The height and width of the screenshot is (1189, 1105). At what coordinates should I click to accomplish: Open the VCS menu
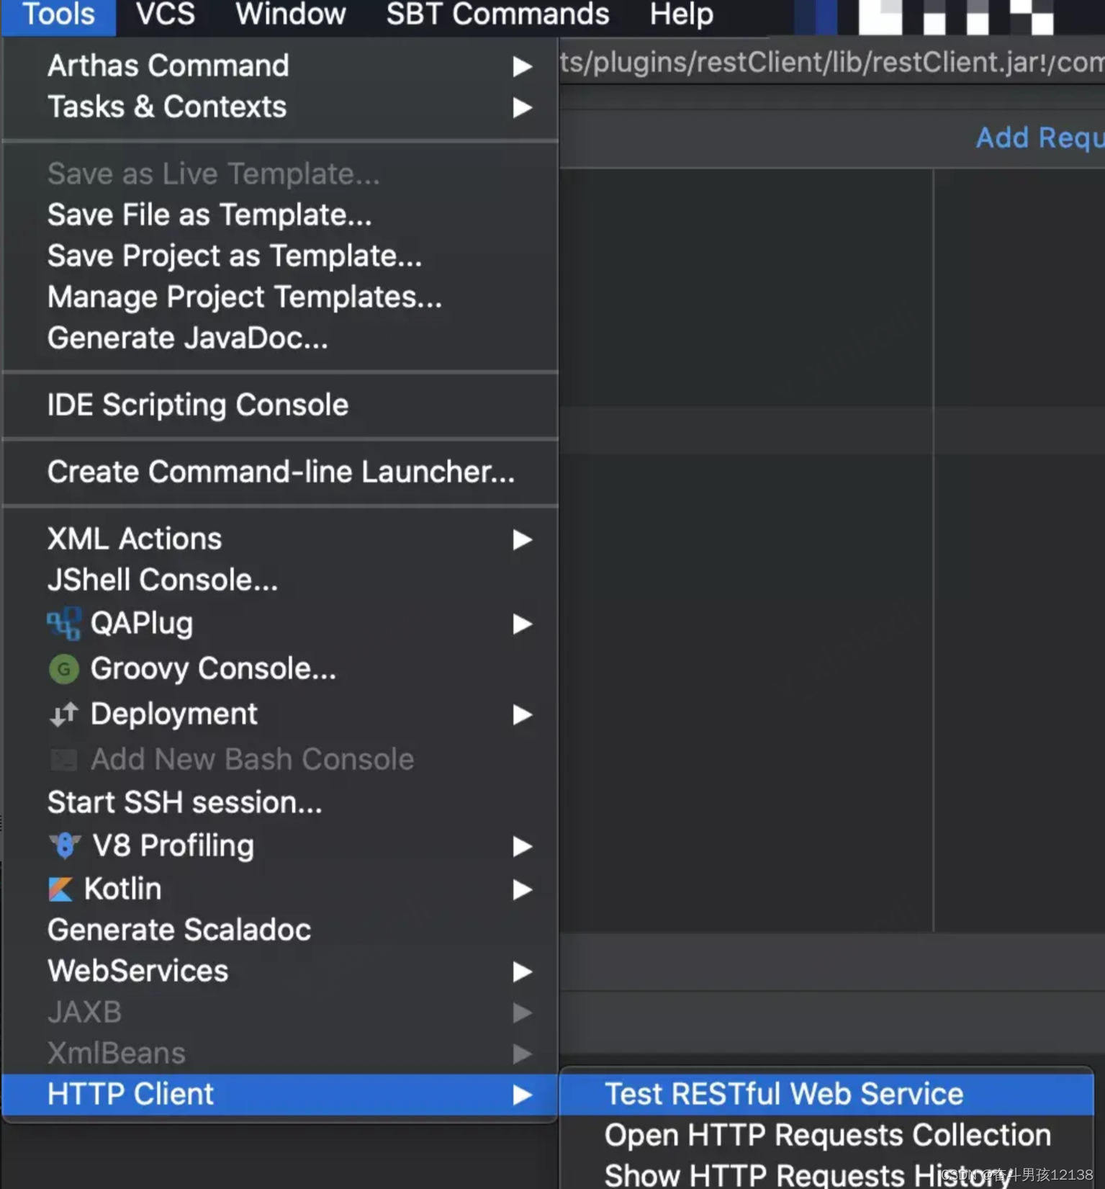click(166, 14)
